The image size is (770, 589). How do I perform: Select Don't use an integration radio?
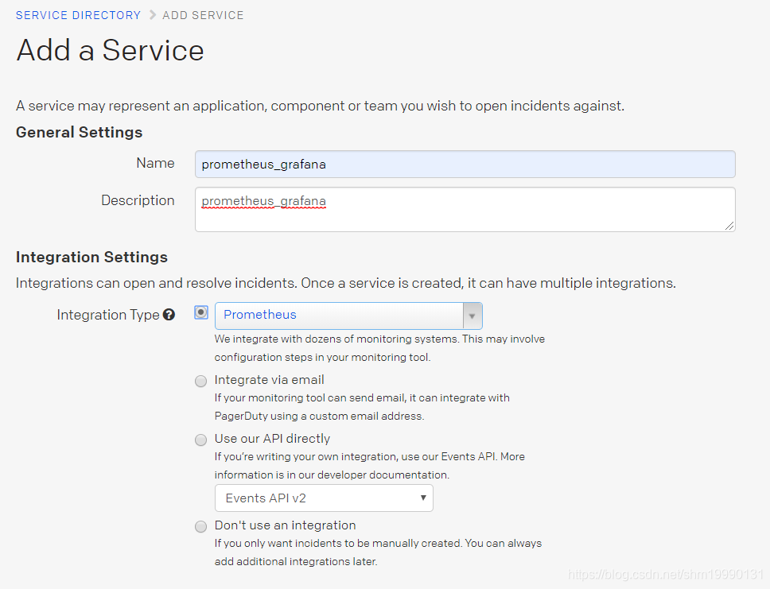(200, 527)
